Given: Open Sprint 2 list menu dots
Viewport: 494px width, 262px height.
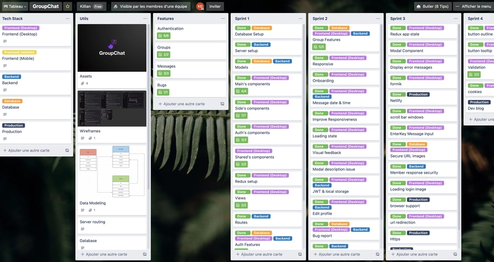Looking at the screenshot, I should point(378,19).
